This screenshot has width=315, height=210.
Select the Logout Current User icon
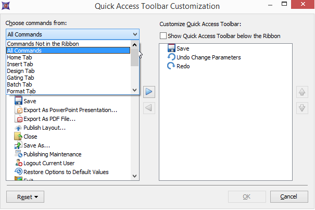point(18,163)
